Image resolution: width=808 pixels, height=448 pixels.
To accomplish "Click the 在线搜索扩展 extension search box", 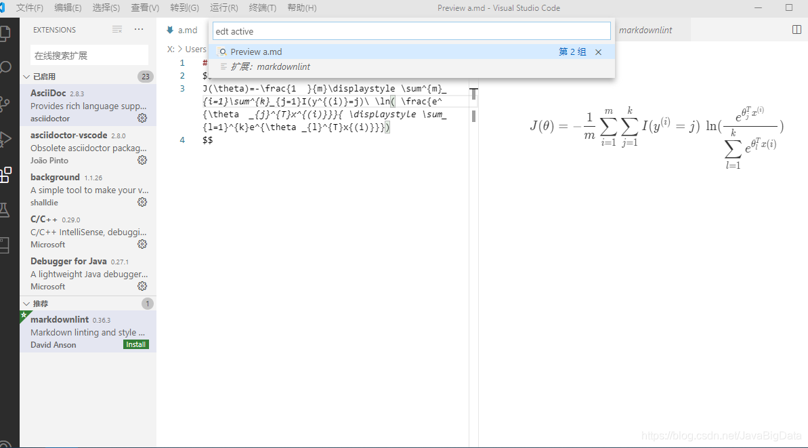I will [x=89, y=55].
